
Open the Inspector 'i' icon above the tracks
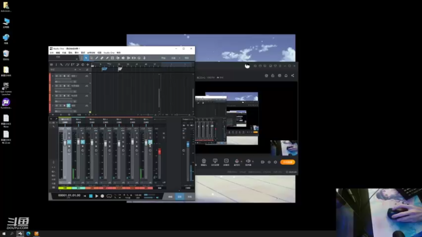pos(56,64)
